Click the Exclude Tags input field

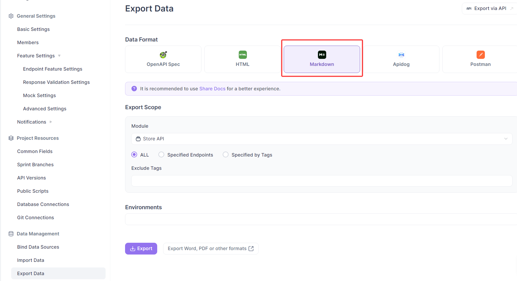click(321, 181)
